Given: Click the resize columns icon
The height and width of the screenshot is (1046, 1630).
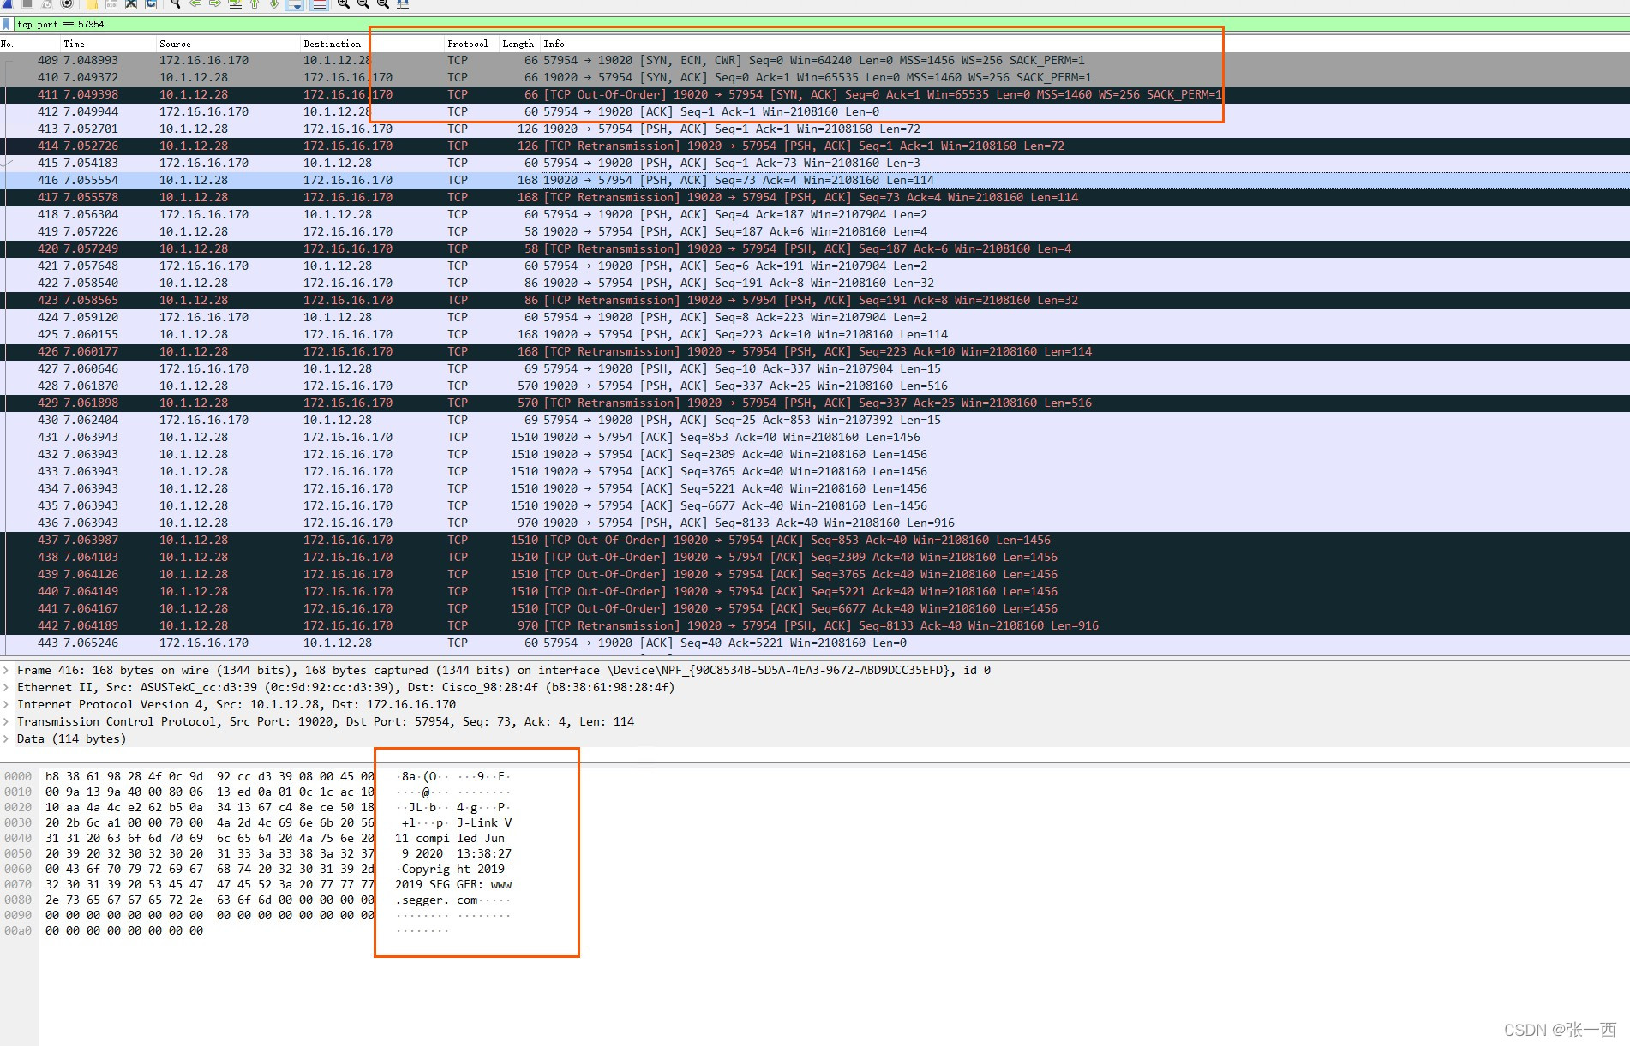Looking at the screenshot, I should (403, 3).
